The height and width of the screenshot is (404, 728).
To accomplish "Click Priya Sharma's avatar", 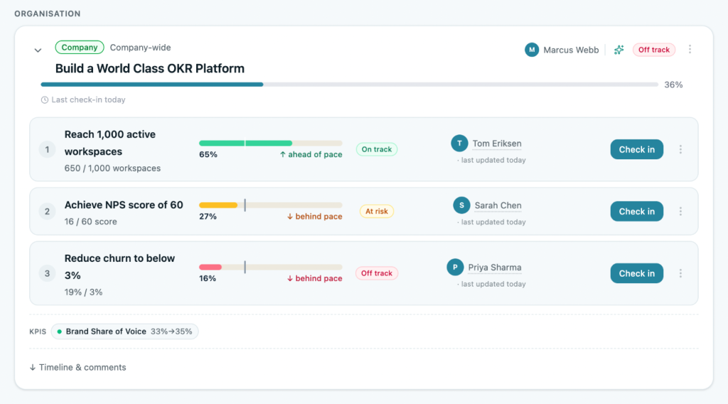I will point(455,267).
